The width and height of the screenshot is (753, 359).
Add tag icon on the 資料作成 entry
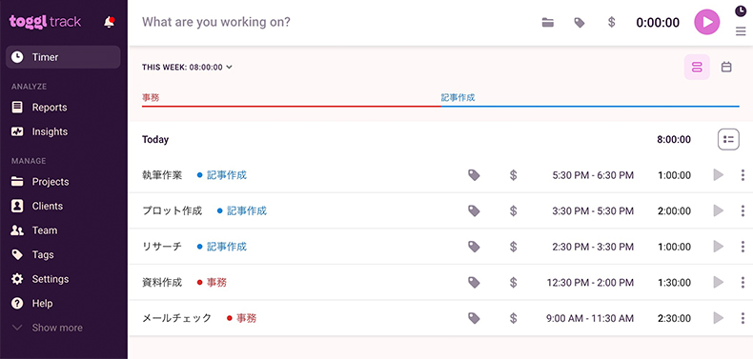(474, 282)
